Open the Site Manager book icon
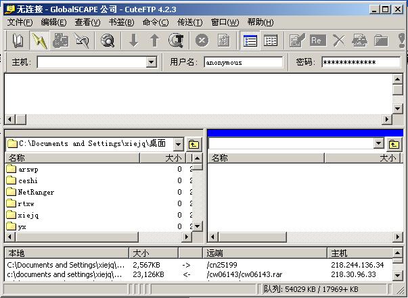This screenshot has width=408, height=298. coord(18,41)
